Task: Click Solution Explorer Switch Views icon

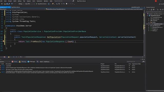Action: pyautogui.click(x=153, y=10)
